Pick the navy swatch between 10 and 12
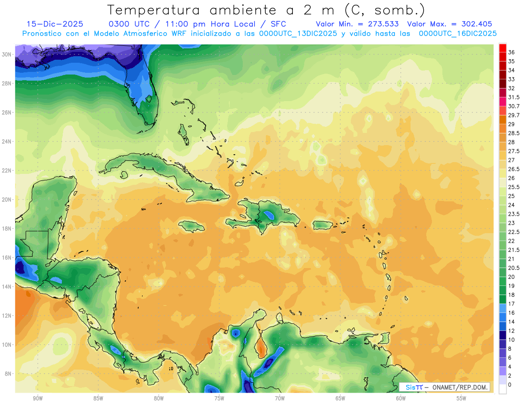 coord(503,336)
